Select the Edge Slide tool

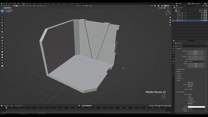tap(2, 60)
